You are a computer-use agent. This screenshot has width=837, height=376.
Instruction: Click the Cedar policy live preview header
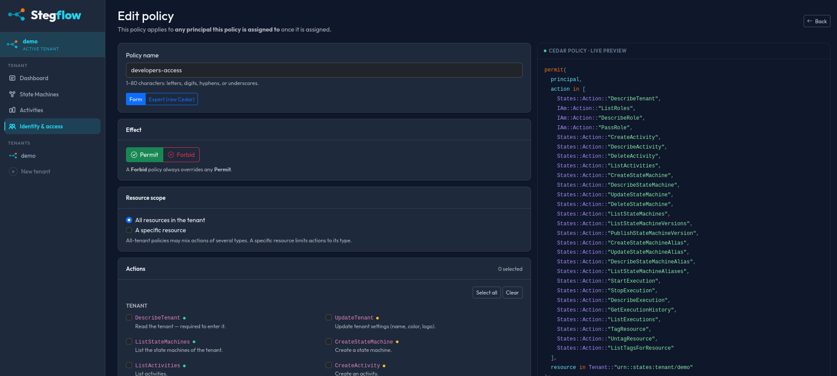coord(587,51)
